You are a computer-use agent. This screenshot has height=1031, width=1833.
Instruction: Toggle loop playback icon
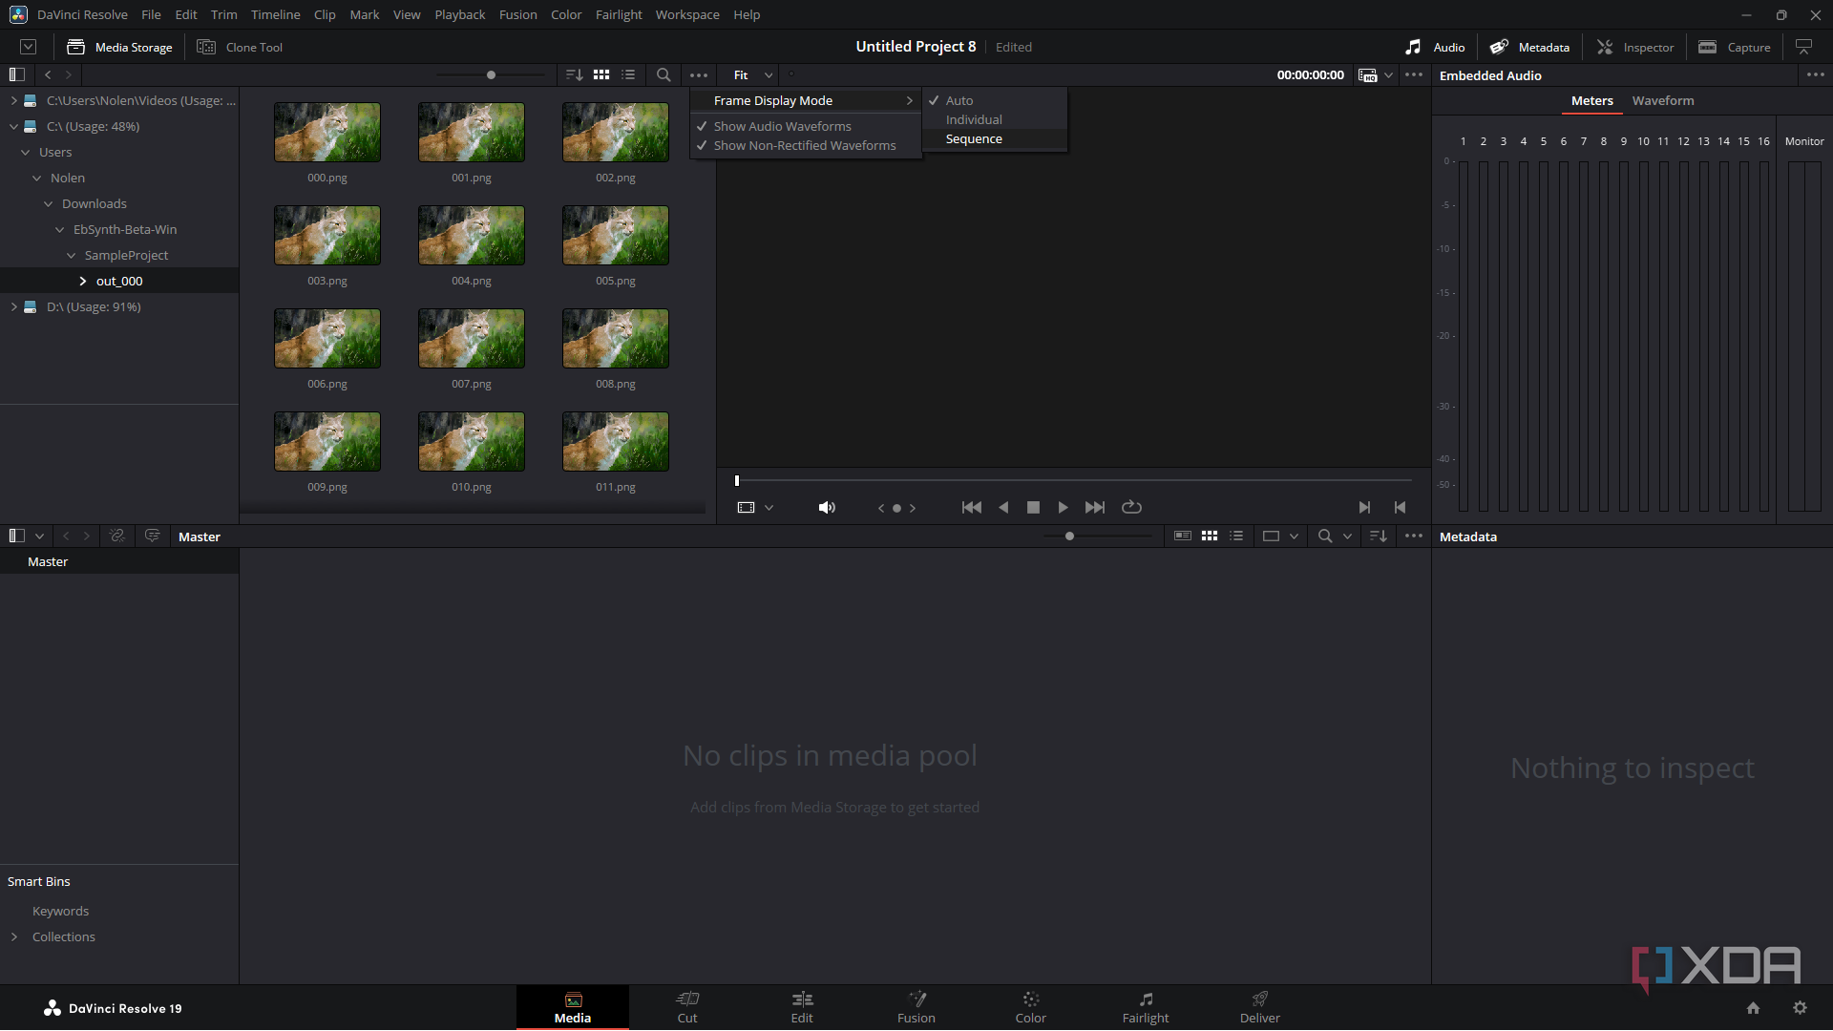point(1131,508)
